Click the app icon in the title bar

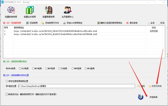2,2
